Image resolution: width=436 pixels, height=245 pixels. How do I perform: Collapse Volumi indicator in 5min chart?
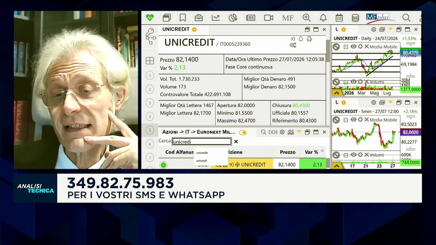(x=346, y=155)
